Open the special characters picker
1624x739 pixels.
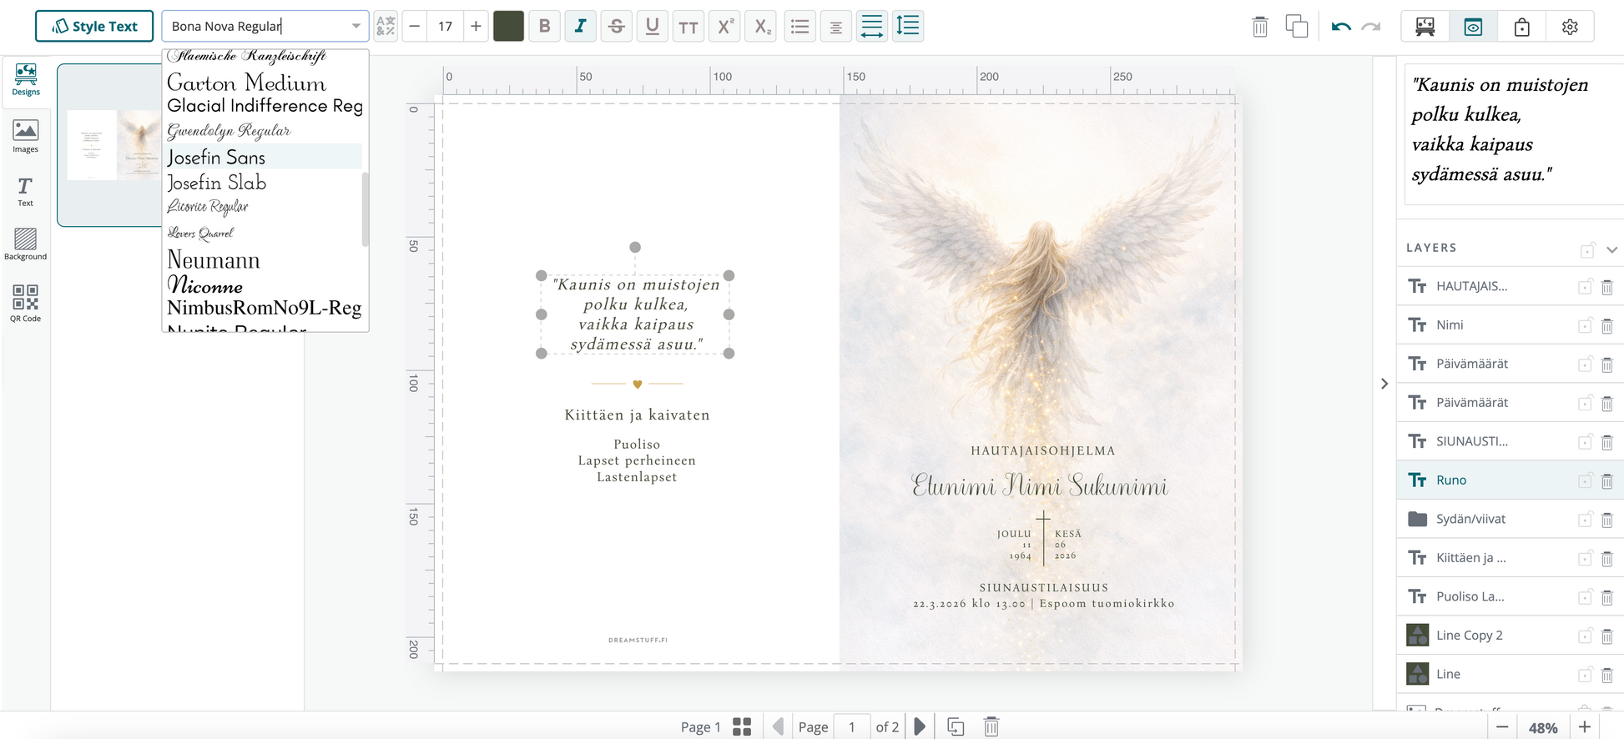(x=386, y=26)
